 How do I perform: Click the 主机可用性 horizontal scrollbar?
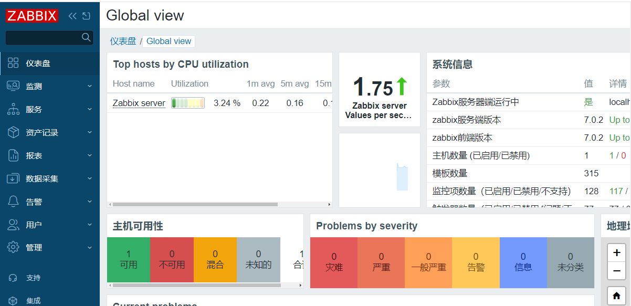click(x=197, y=285)
